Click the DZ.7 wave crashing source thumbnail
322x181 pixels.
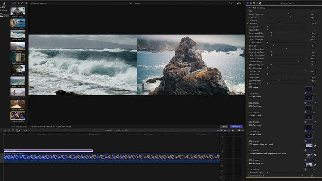309,146
